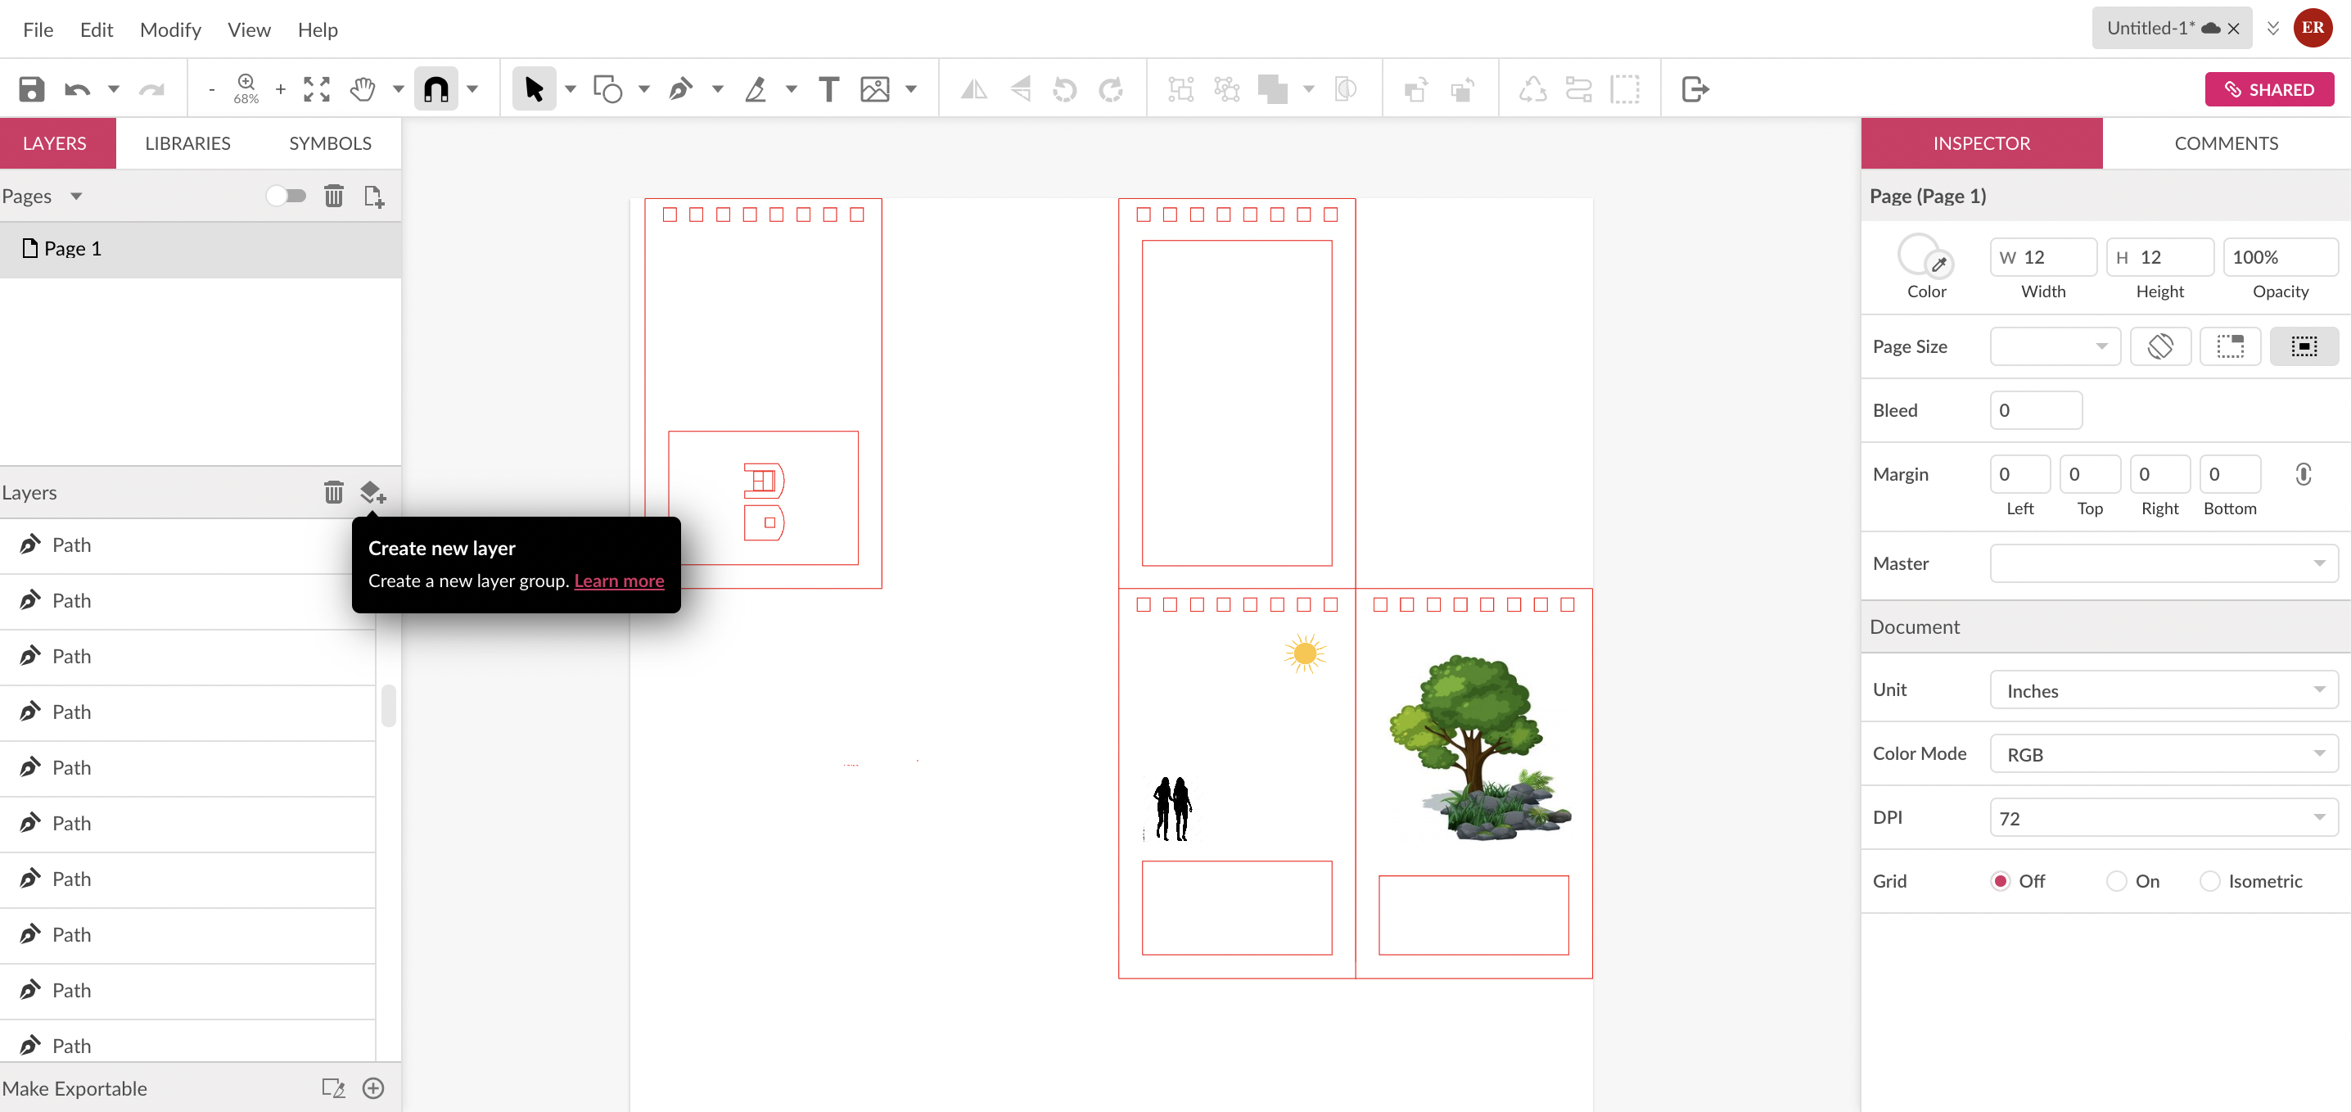The height and width of the screenshot is (1112, 2351).
Task: Click the SHARED button
Action: [x=2269, y=89]
